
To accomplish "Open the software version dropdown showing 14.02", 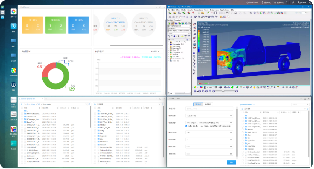I will pos(209,115).
